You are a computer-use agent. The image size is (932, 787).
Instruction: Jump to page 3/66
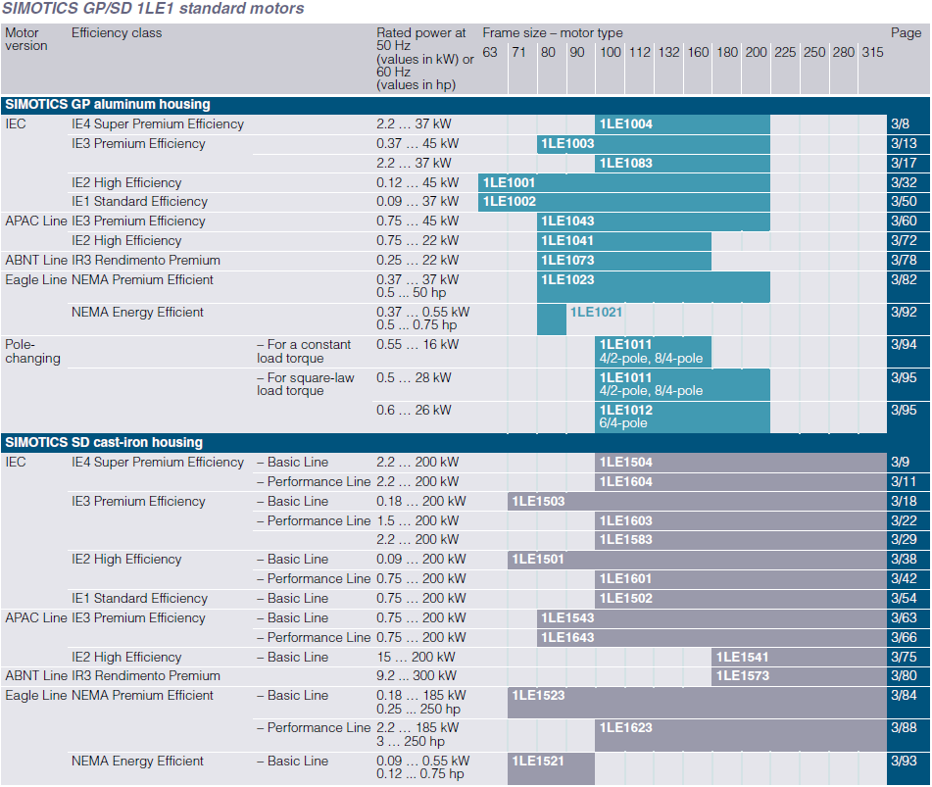click(x=904, y=638)
